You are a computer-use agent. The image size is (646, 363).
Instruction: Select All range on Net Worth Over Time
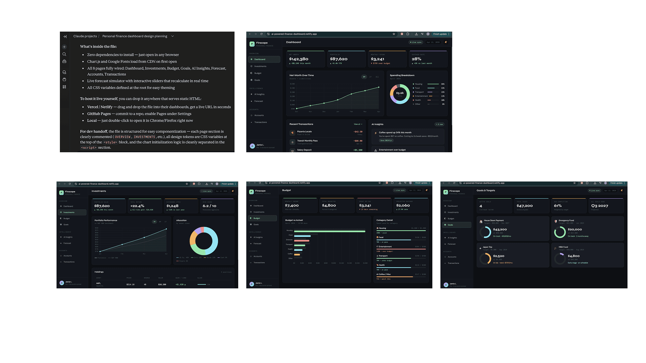click(x=377, y=77)
